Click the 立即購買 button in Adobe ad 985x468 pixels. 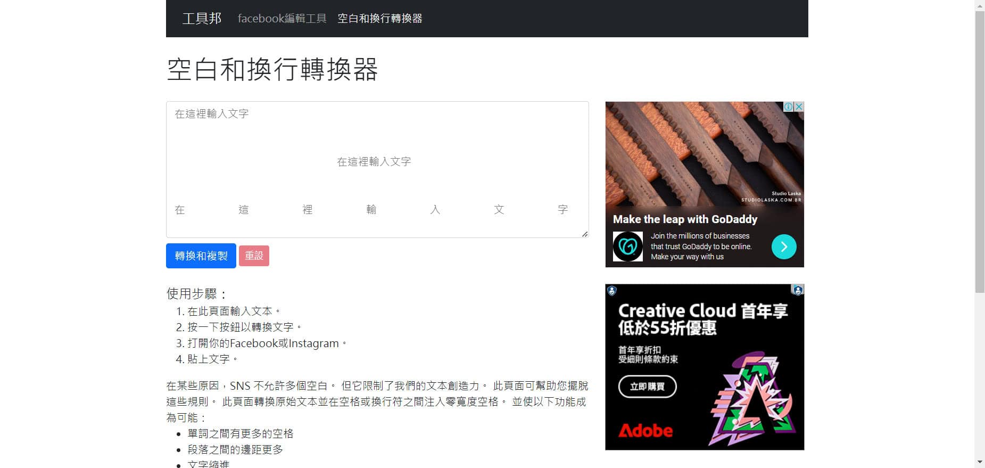(x=647, y=387)
